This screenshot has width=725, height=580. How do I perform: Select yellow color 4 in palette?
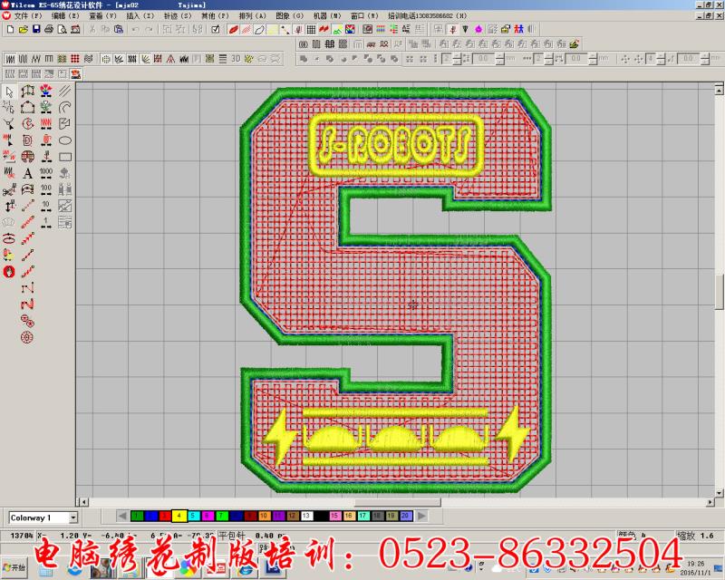179,516
